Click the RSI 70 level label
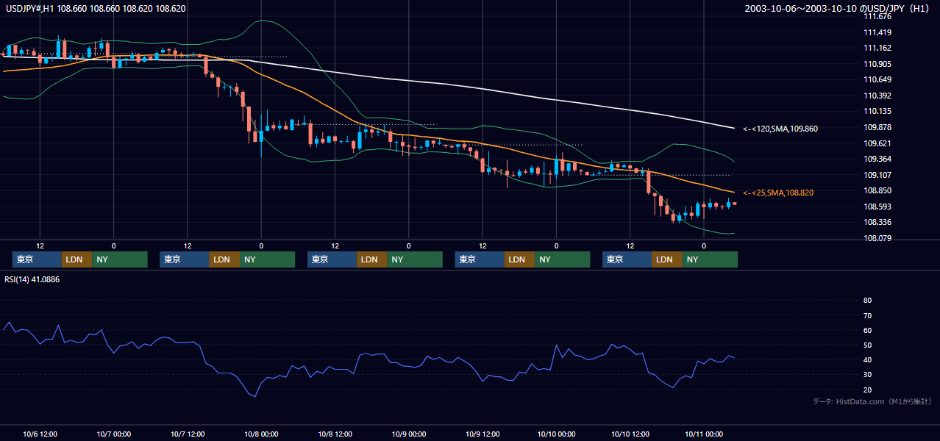 (867, 315)
